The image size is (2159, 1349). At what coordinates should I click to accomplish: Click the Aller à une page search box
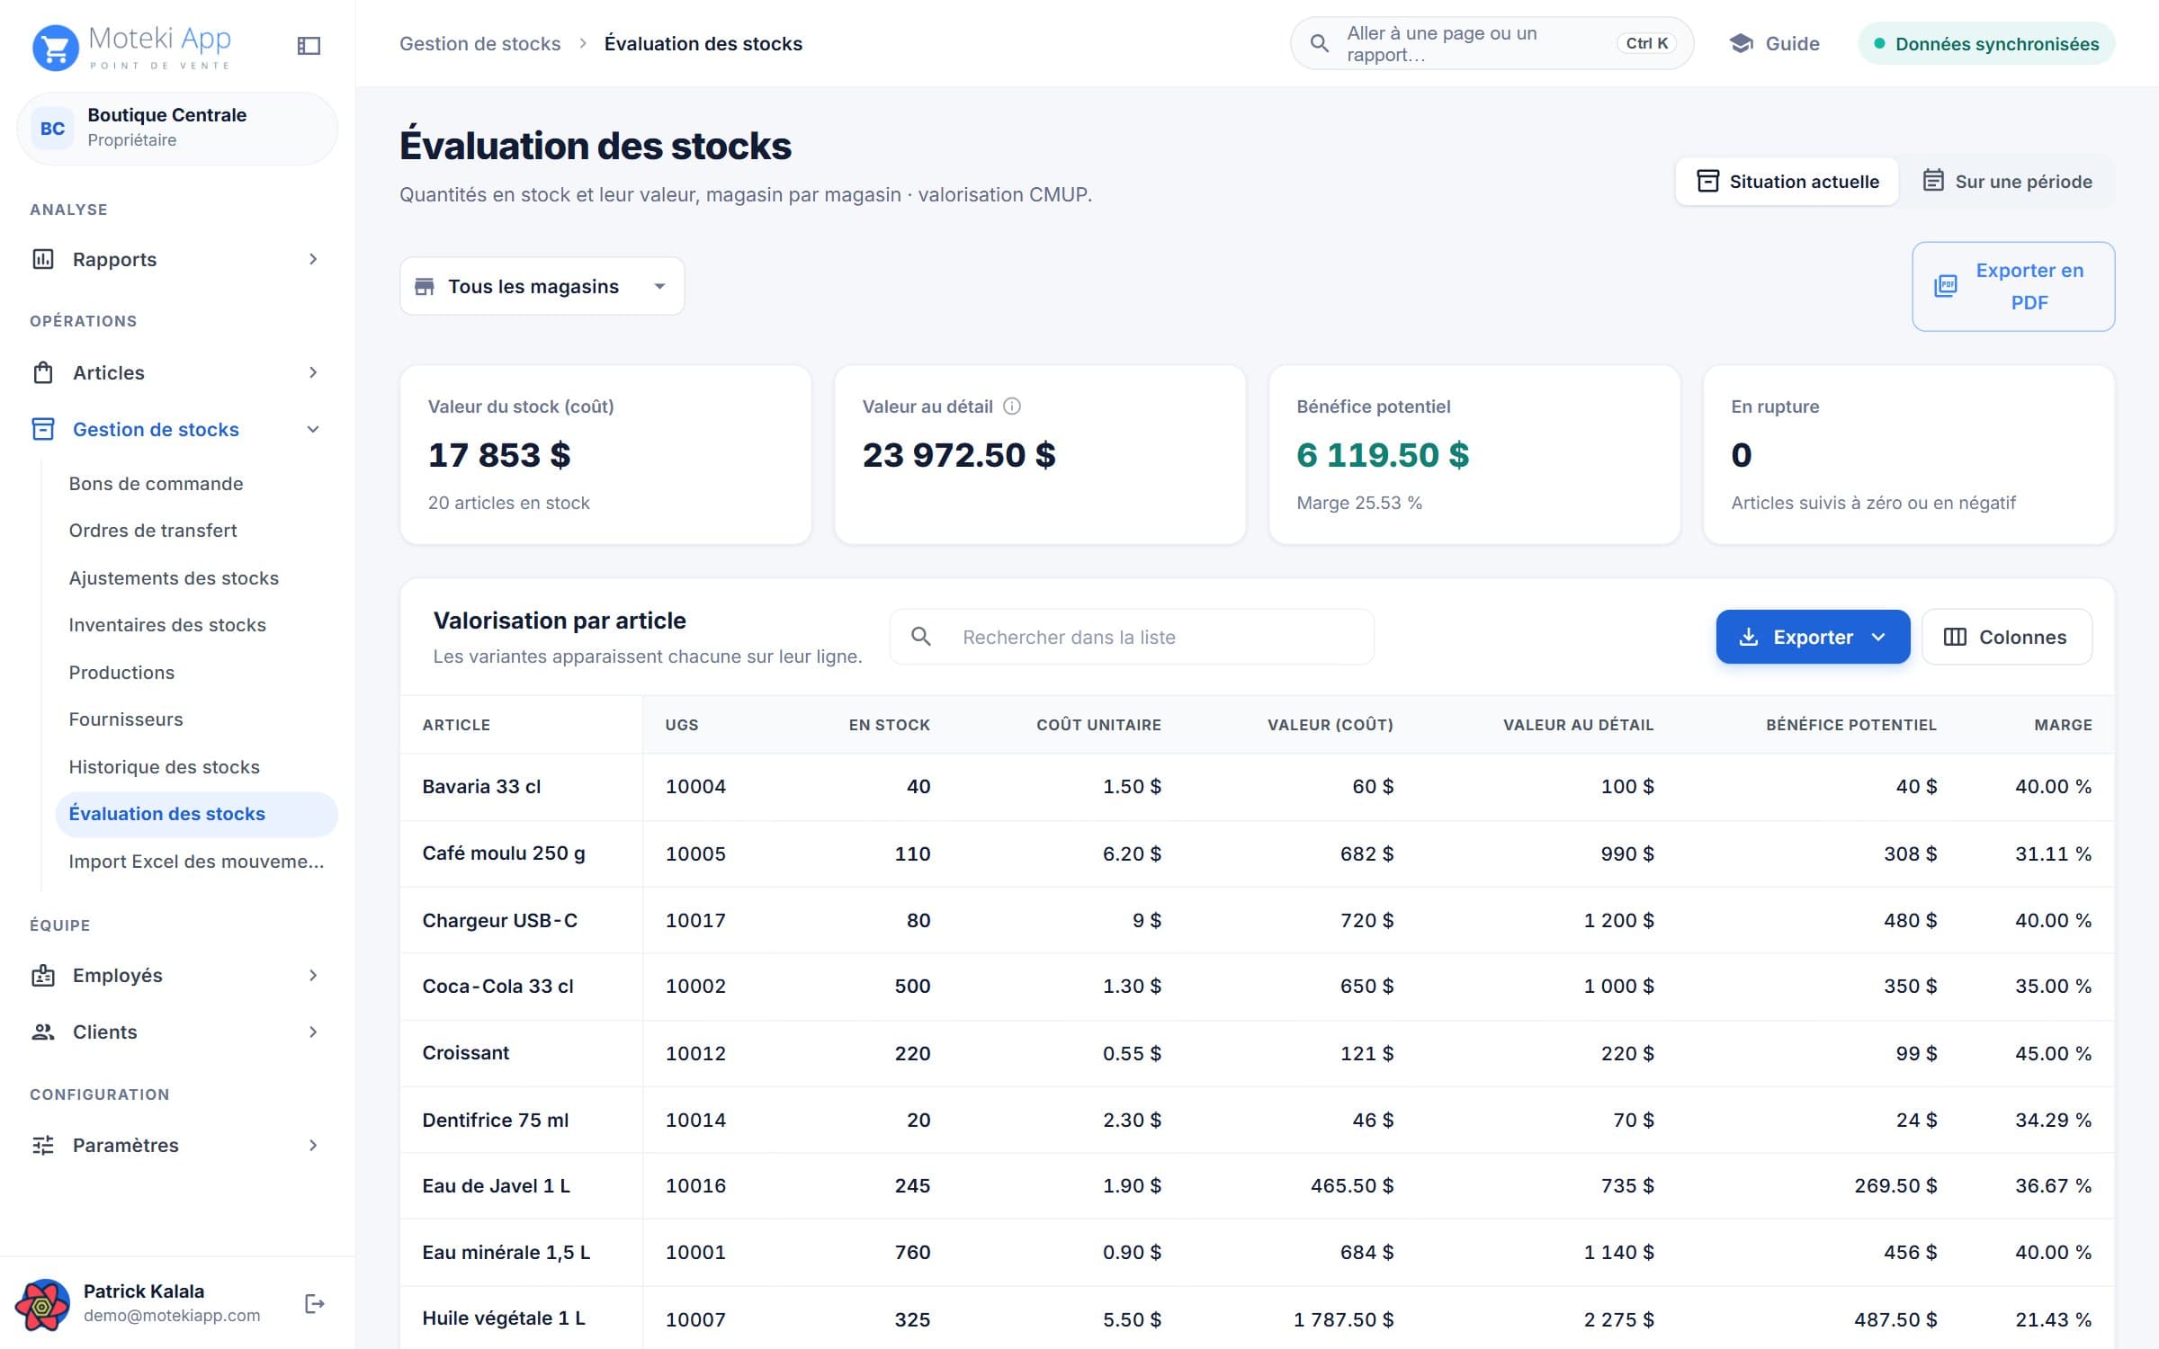[1492, 43]
